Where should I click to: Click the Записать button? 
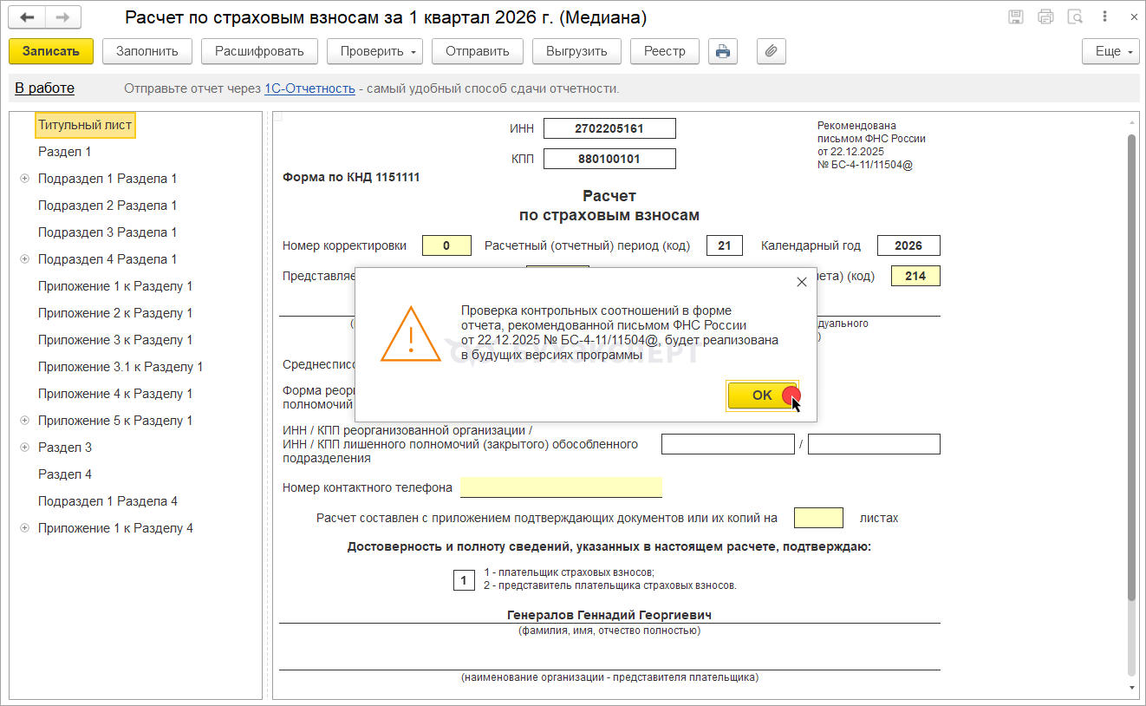pyautogui.click(x=50, y=51)
